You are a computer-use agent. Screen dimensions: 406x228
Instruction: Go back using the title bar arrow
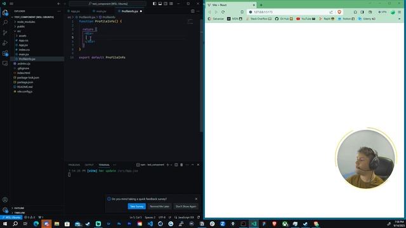click(x=59, y=4)
